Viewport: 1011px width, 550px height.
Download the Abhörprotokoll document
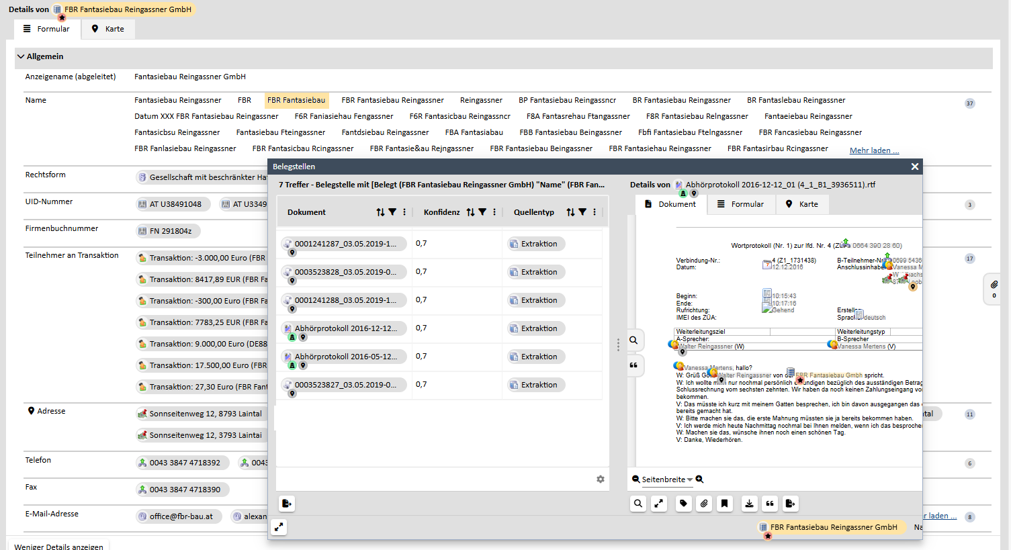[749, 504]
